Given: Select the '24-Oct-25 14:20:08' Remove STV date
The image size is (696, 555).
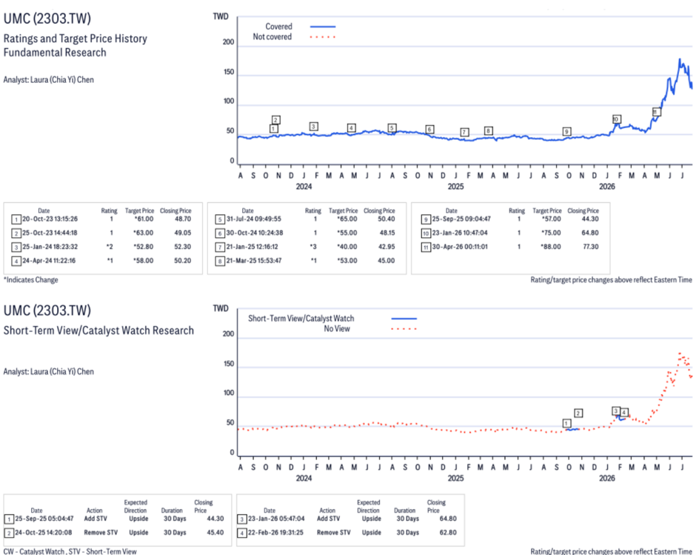Looking at the screenshot, I should click(44, 532).
